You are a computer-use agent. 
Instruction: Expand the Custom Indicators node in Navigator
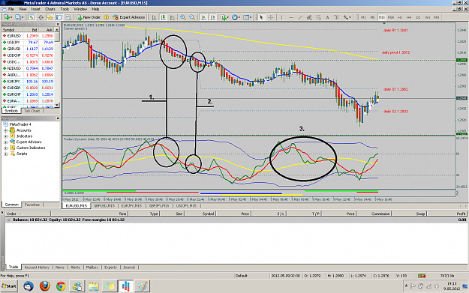(5, 148)
